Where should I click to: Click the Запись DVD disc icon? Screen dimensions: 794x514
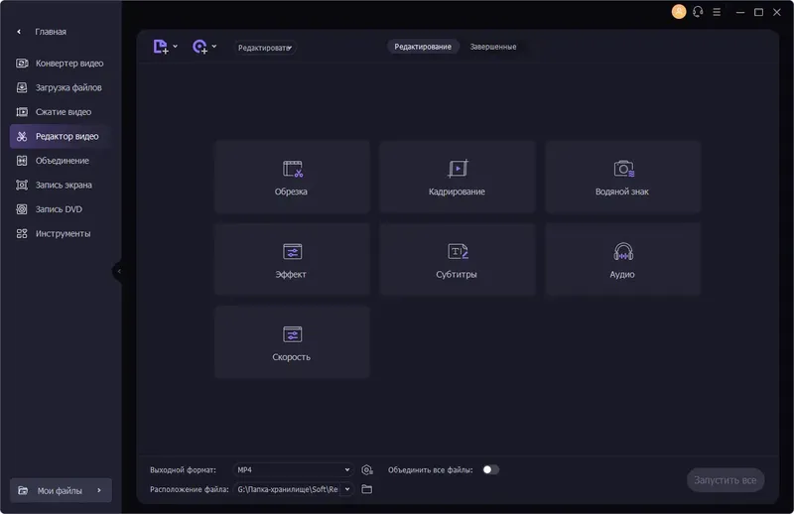coord(22,209)
